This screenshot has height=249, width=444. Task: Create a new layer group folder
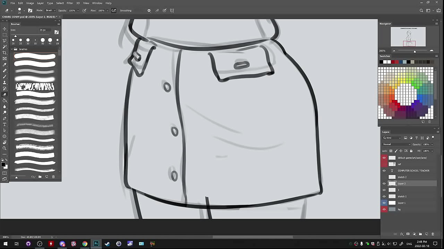pyautogui.click(x=420, y=234)
